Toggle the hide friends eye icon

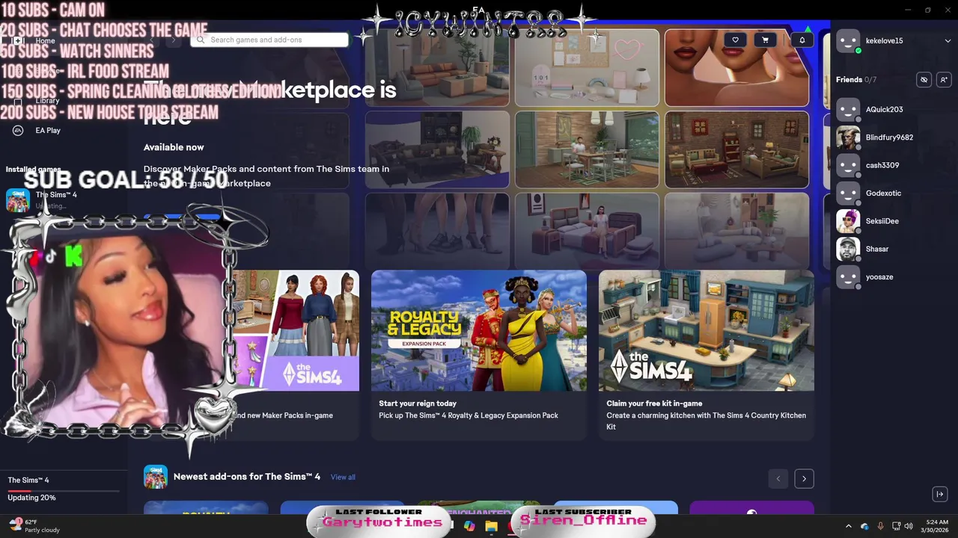tap(924, 80)
